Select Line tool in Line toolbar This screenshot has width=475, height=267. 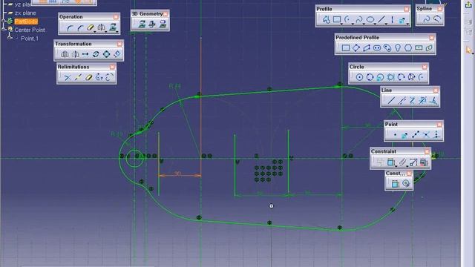point(391,101)
